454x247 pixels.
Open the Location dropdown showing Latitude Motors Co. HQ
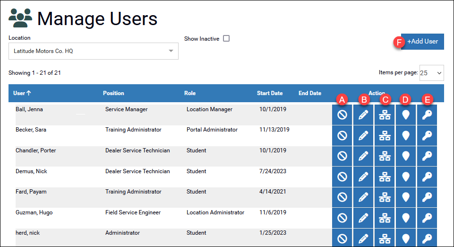coord(94,51)
